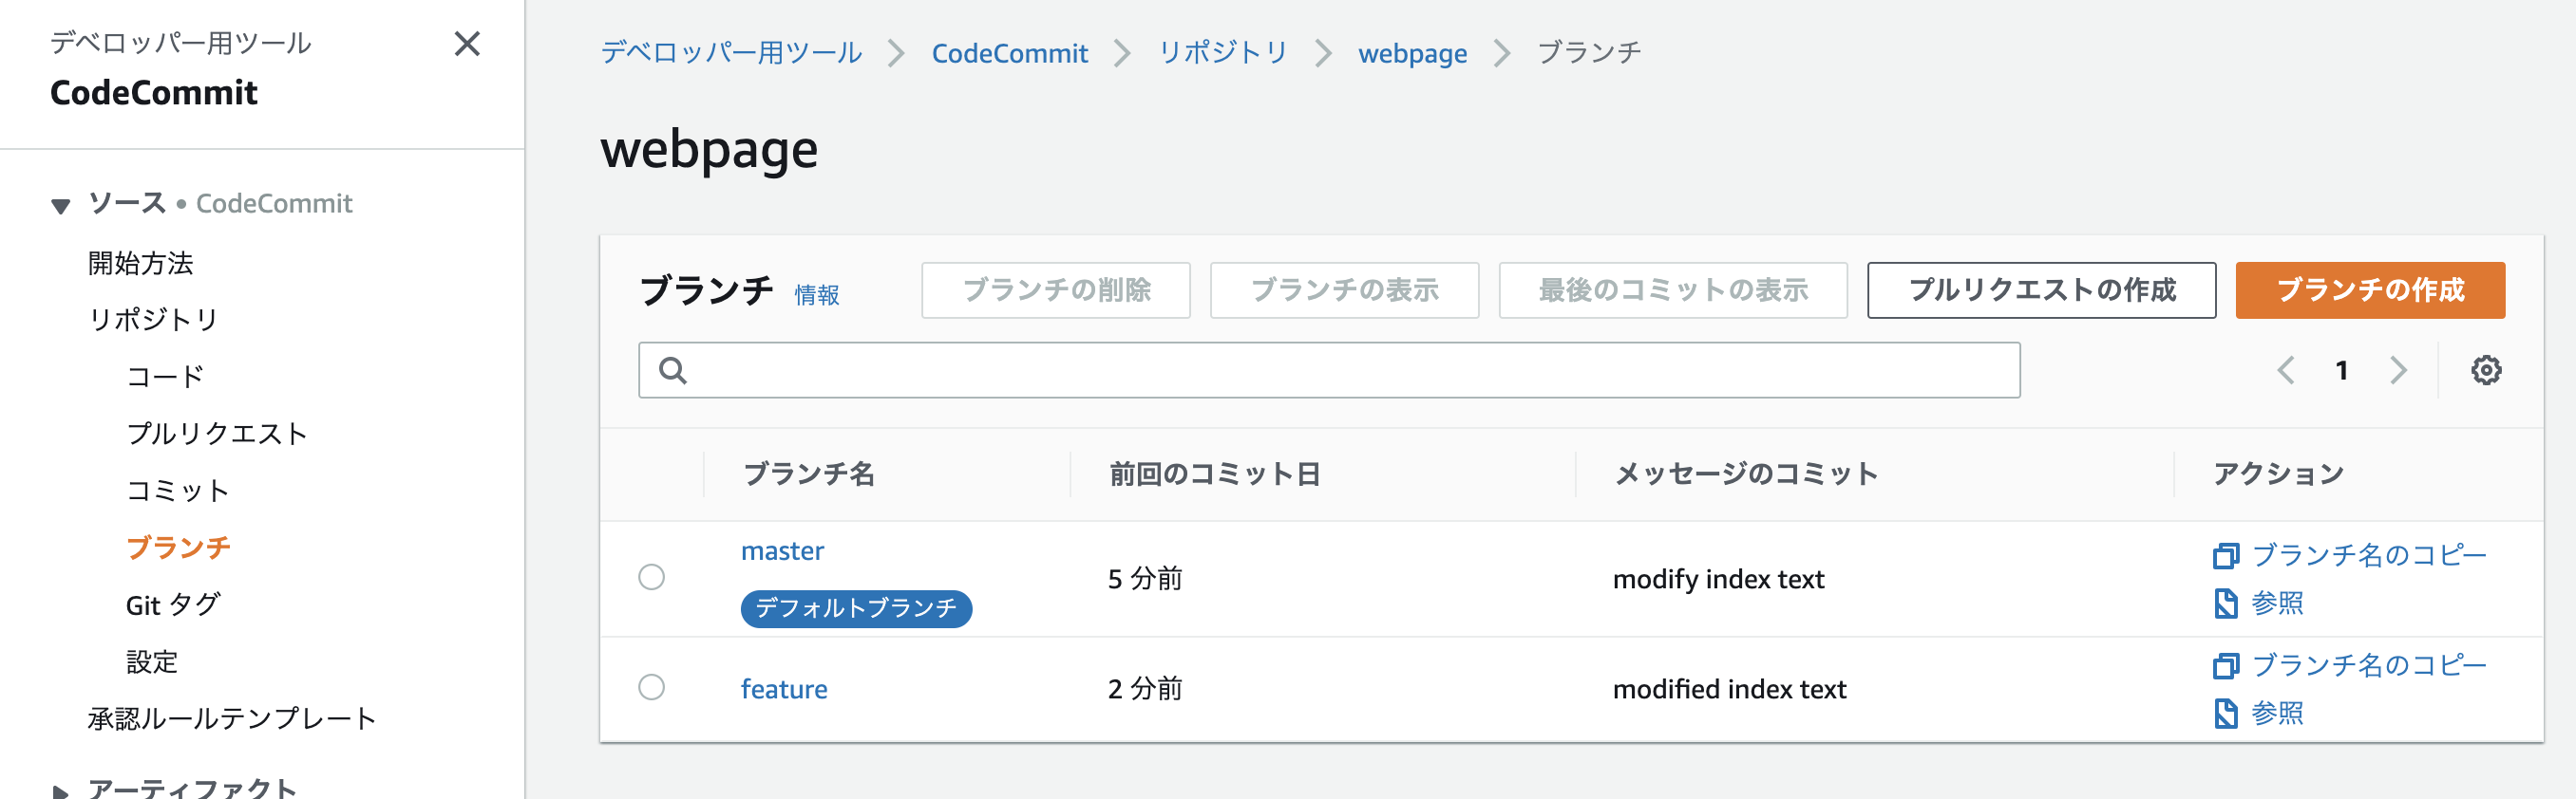This screenshot has width=2576, height=799.
Task: Open 開始方法 in the sidebar
Action: (141, 263)
